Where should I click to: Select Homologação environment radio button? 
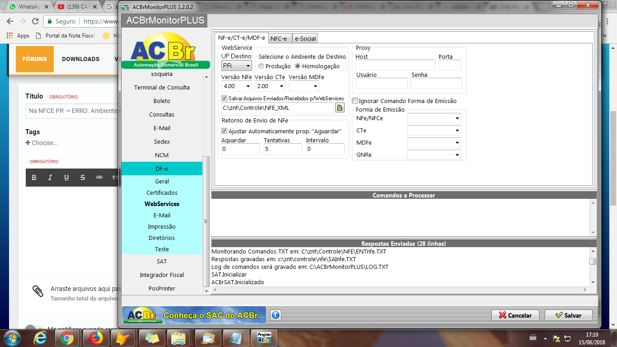[x=298, y=66]
